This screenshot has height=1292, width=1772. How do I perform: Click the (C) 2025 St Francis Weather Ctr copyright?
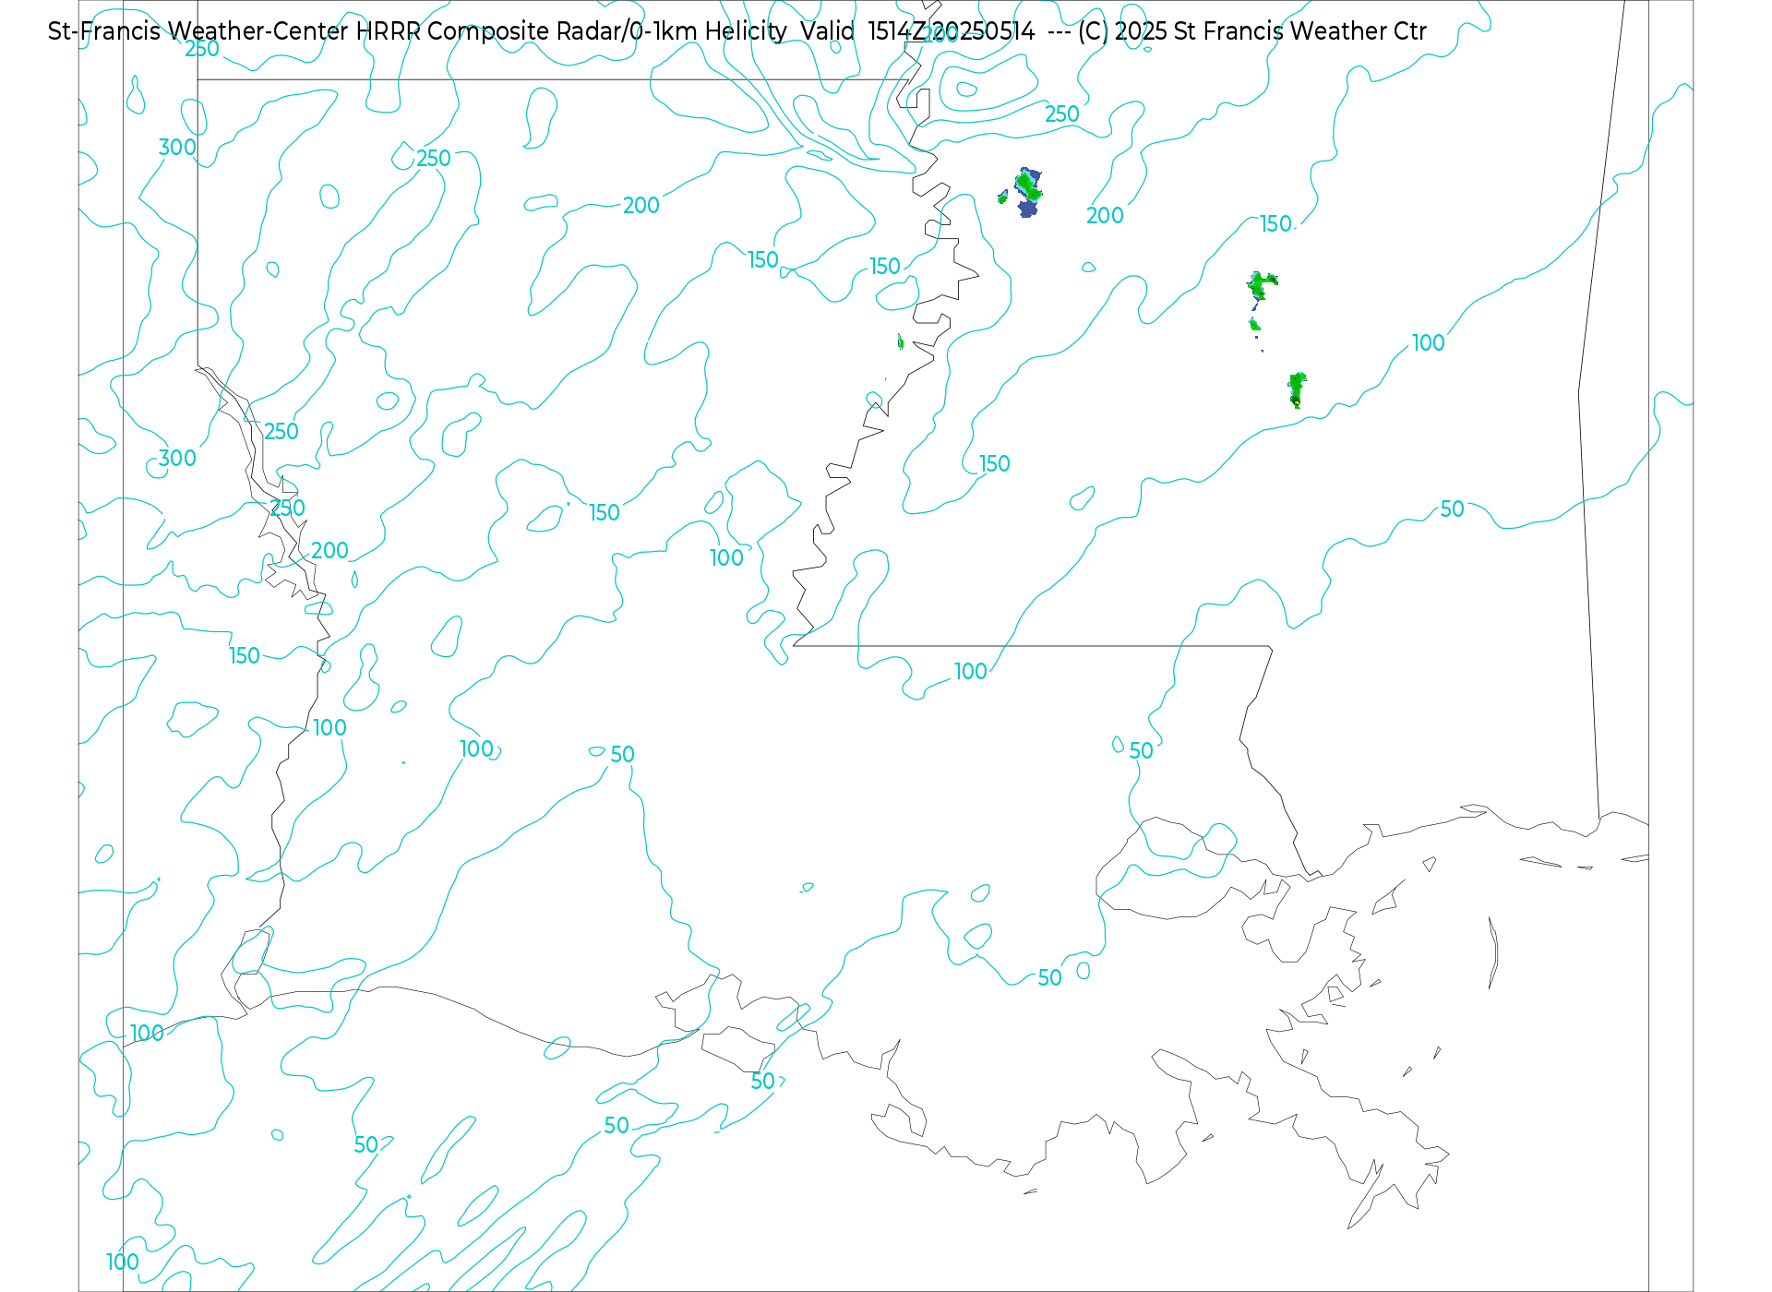coord(1251,31)
